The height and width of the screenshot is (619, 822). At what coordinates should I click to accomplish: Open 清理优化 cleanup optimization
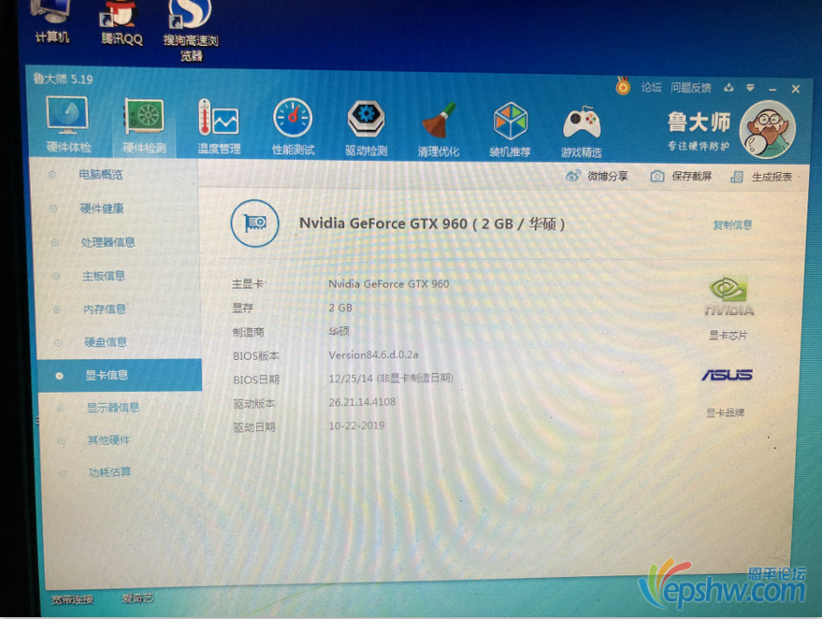pyautogui.click(x=439, y=129)
